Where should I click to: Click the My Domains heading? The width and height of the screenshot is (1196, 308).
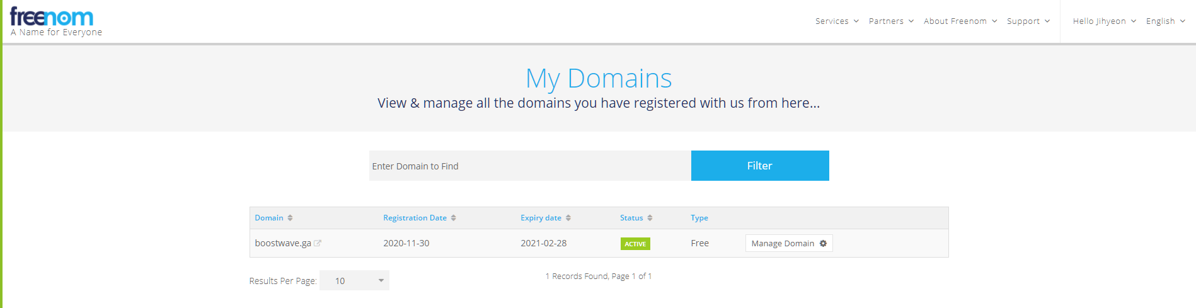pos(599,79)
